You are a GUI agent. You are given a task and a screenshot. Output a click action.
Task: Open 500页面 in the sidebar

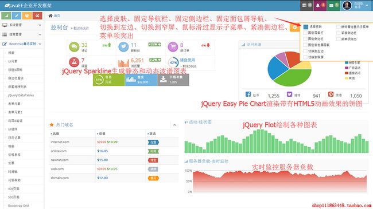(x=14, y=197)
